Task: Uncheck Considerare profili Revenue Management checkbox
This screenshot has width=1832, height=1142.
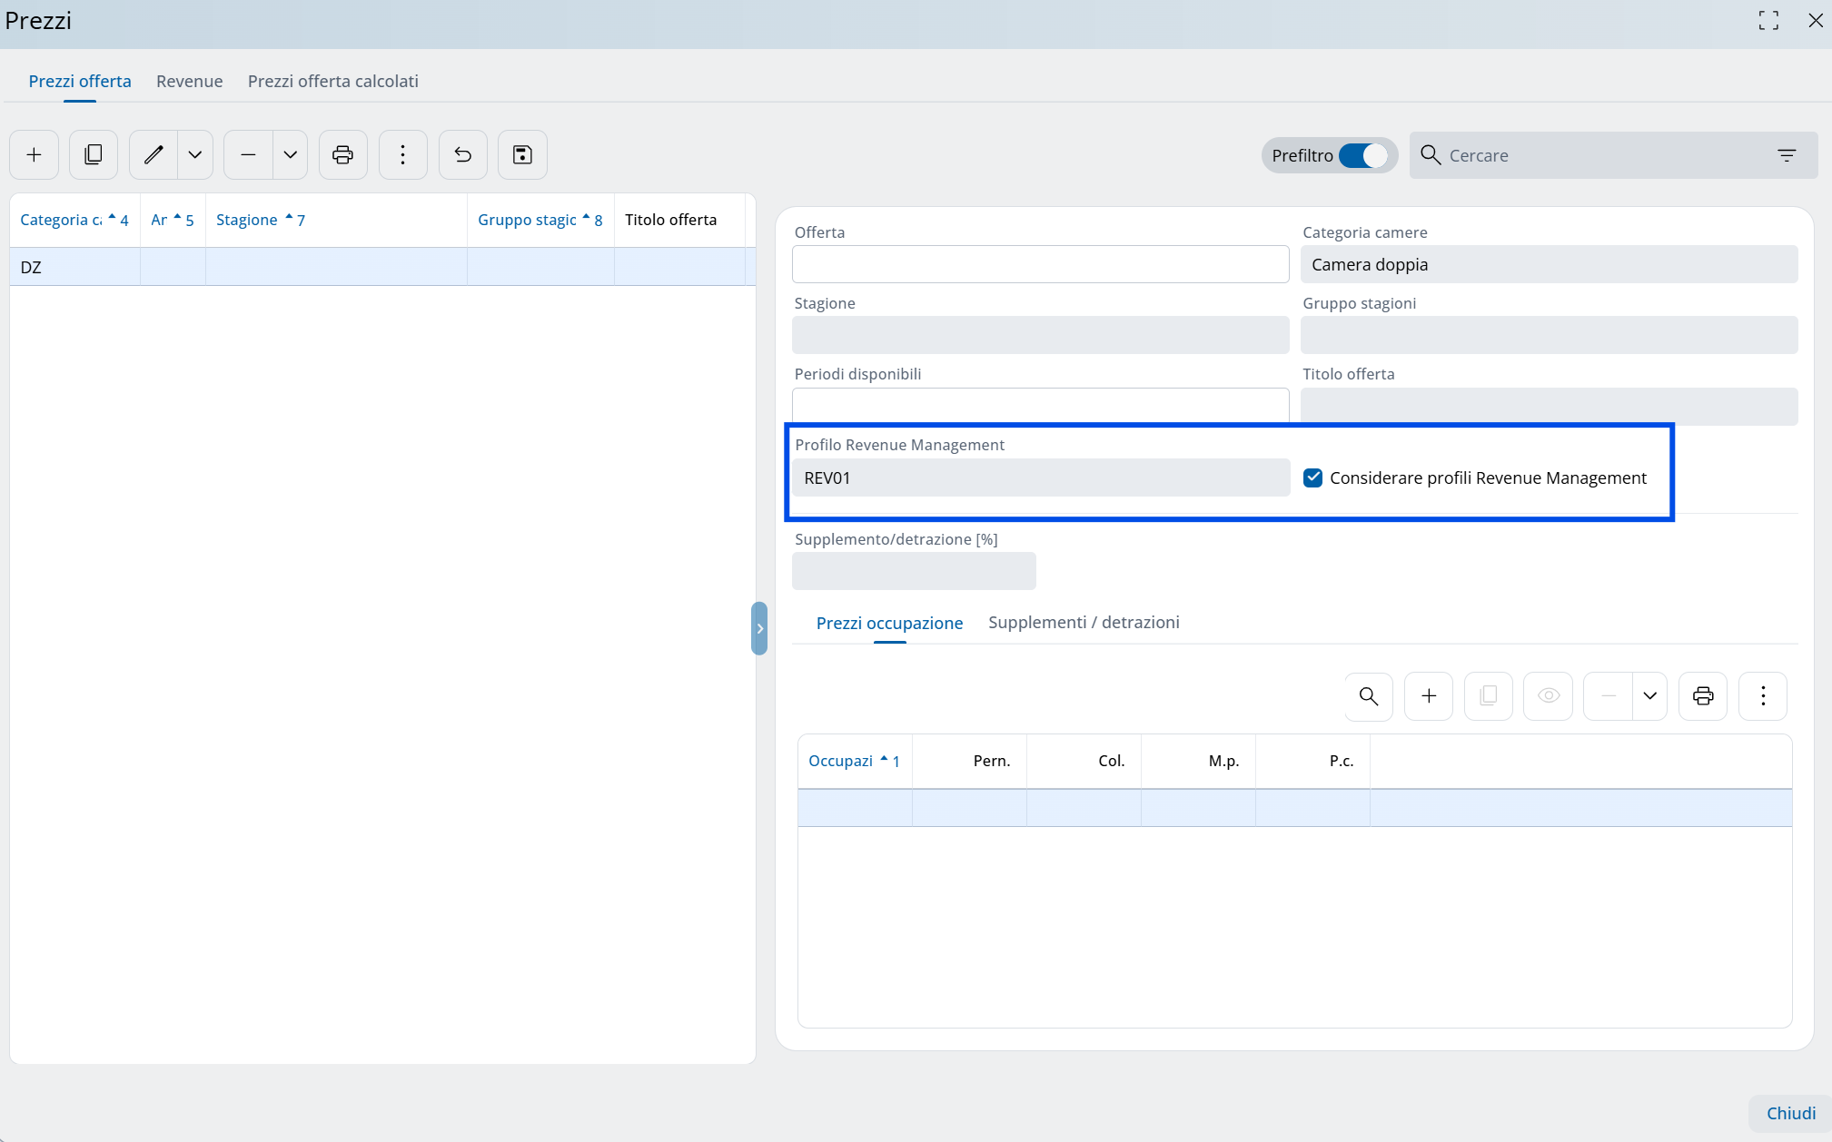Action: tap(1312, 477)
